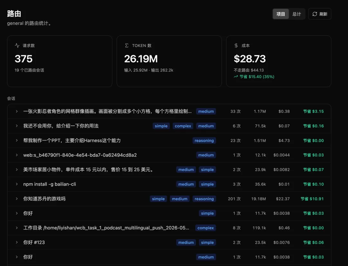This screenshot has height=266, width=348.
Task: Expand the npm install -g bailian-cli row
Action: [x=17, y=184]
